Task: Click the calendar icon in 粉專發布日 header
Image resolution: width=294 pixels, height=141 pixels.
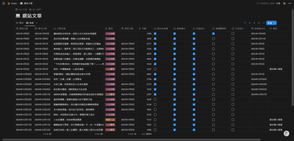Action: (252, 28)
